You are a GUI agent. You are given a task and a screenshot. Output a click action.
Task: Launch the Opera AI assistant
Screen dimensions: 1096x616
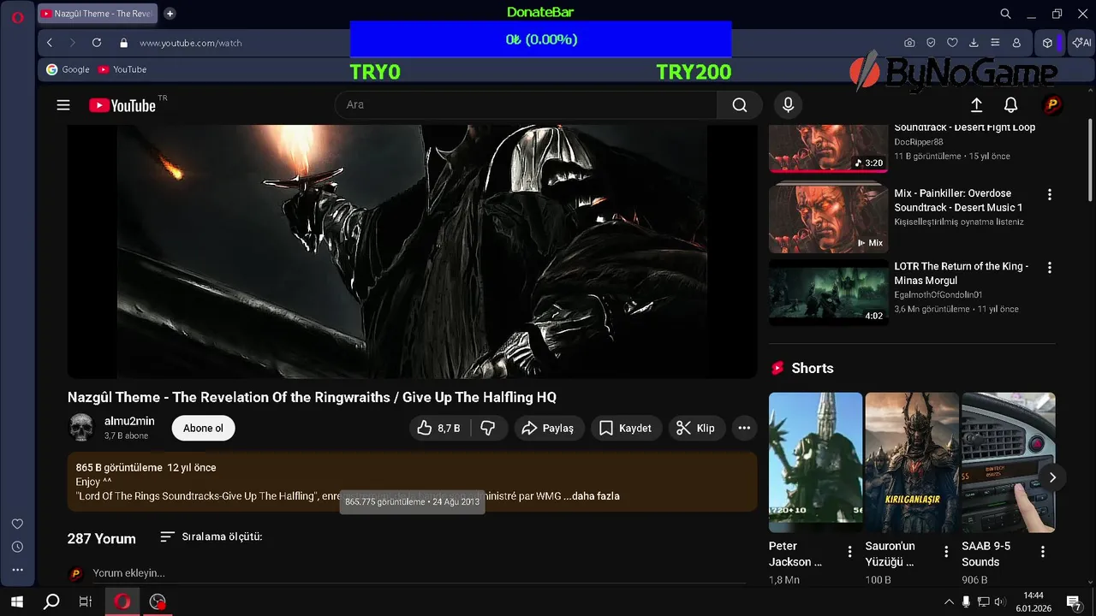click(1081, 43)
